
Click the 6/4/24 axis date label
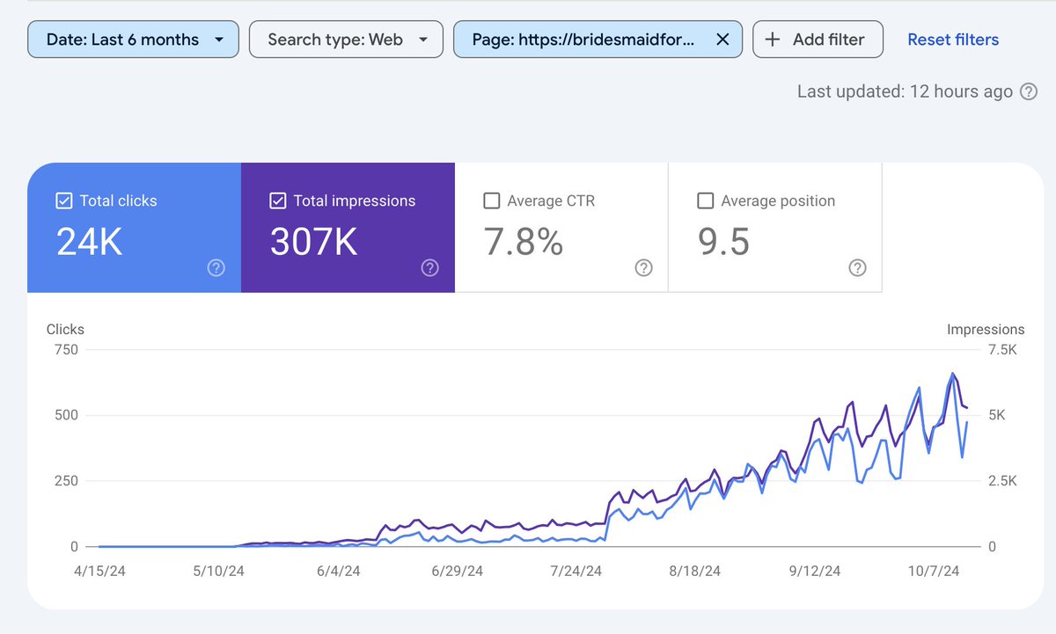(x=339, y=571)
